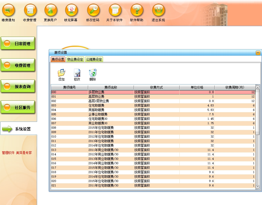Click the table scrollbar down arrow

click(258, 187)
